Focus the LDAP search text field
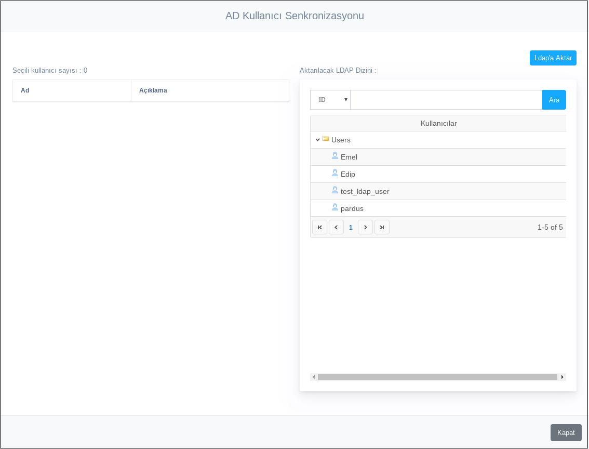 click(x=446, y=100)
